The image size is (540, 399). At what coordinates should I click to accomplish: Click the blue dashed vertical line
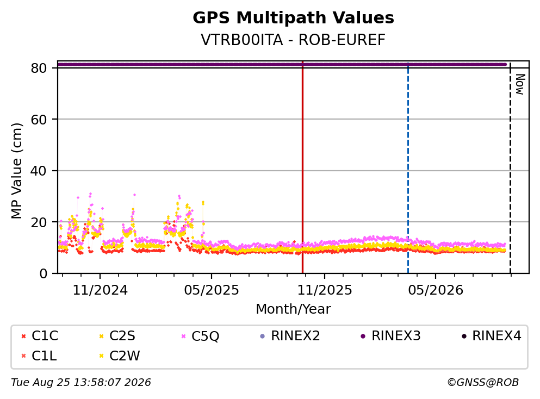point(408,167)
